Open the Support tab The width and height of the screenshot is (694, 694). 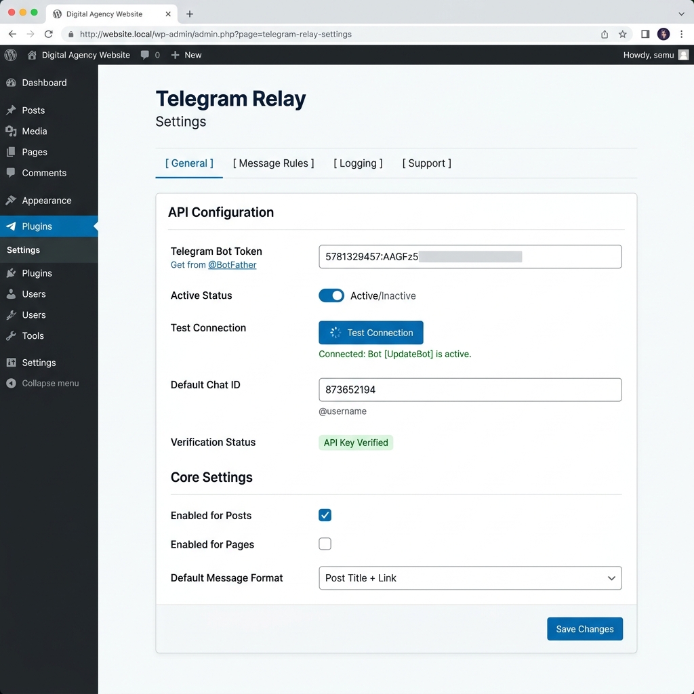coord(427,163)
